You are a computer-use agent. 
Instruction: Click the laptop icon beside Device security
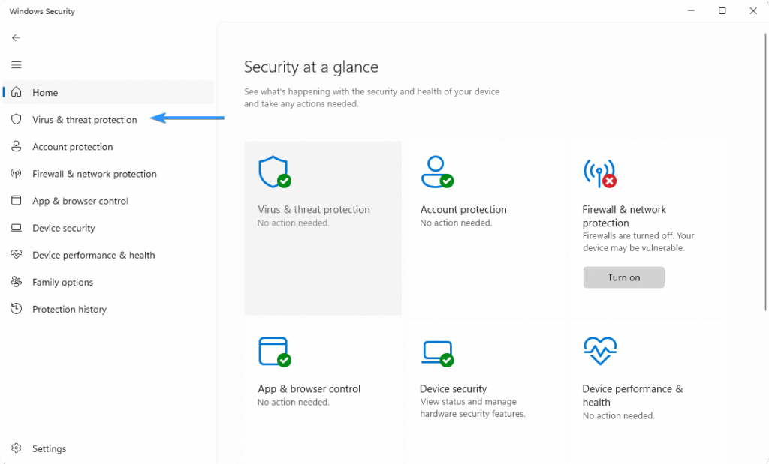point(17,228)
